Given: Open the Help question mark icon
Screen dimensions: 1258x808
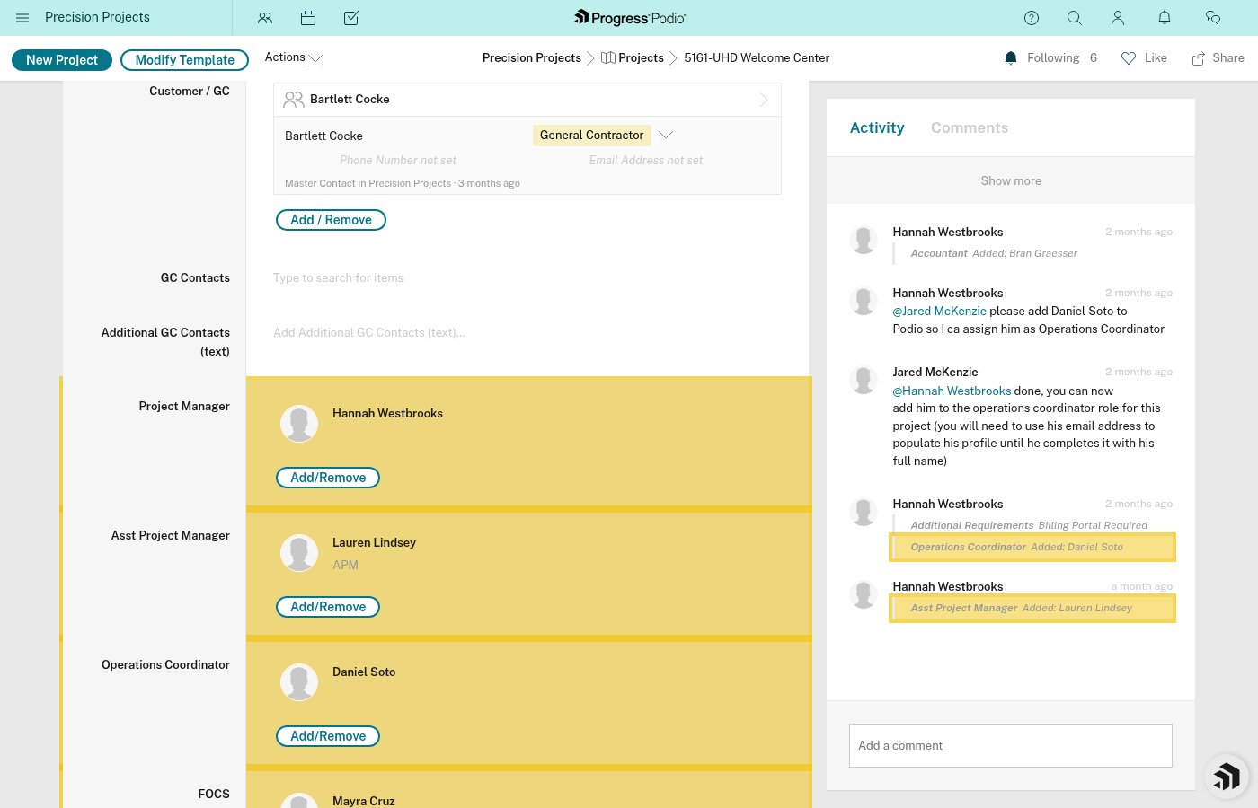Looking at the screenshot, I should click(1031, 18).
